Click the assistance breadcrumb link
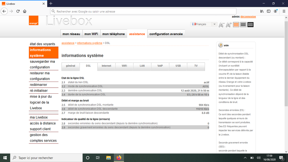 pos(68,43)
